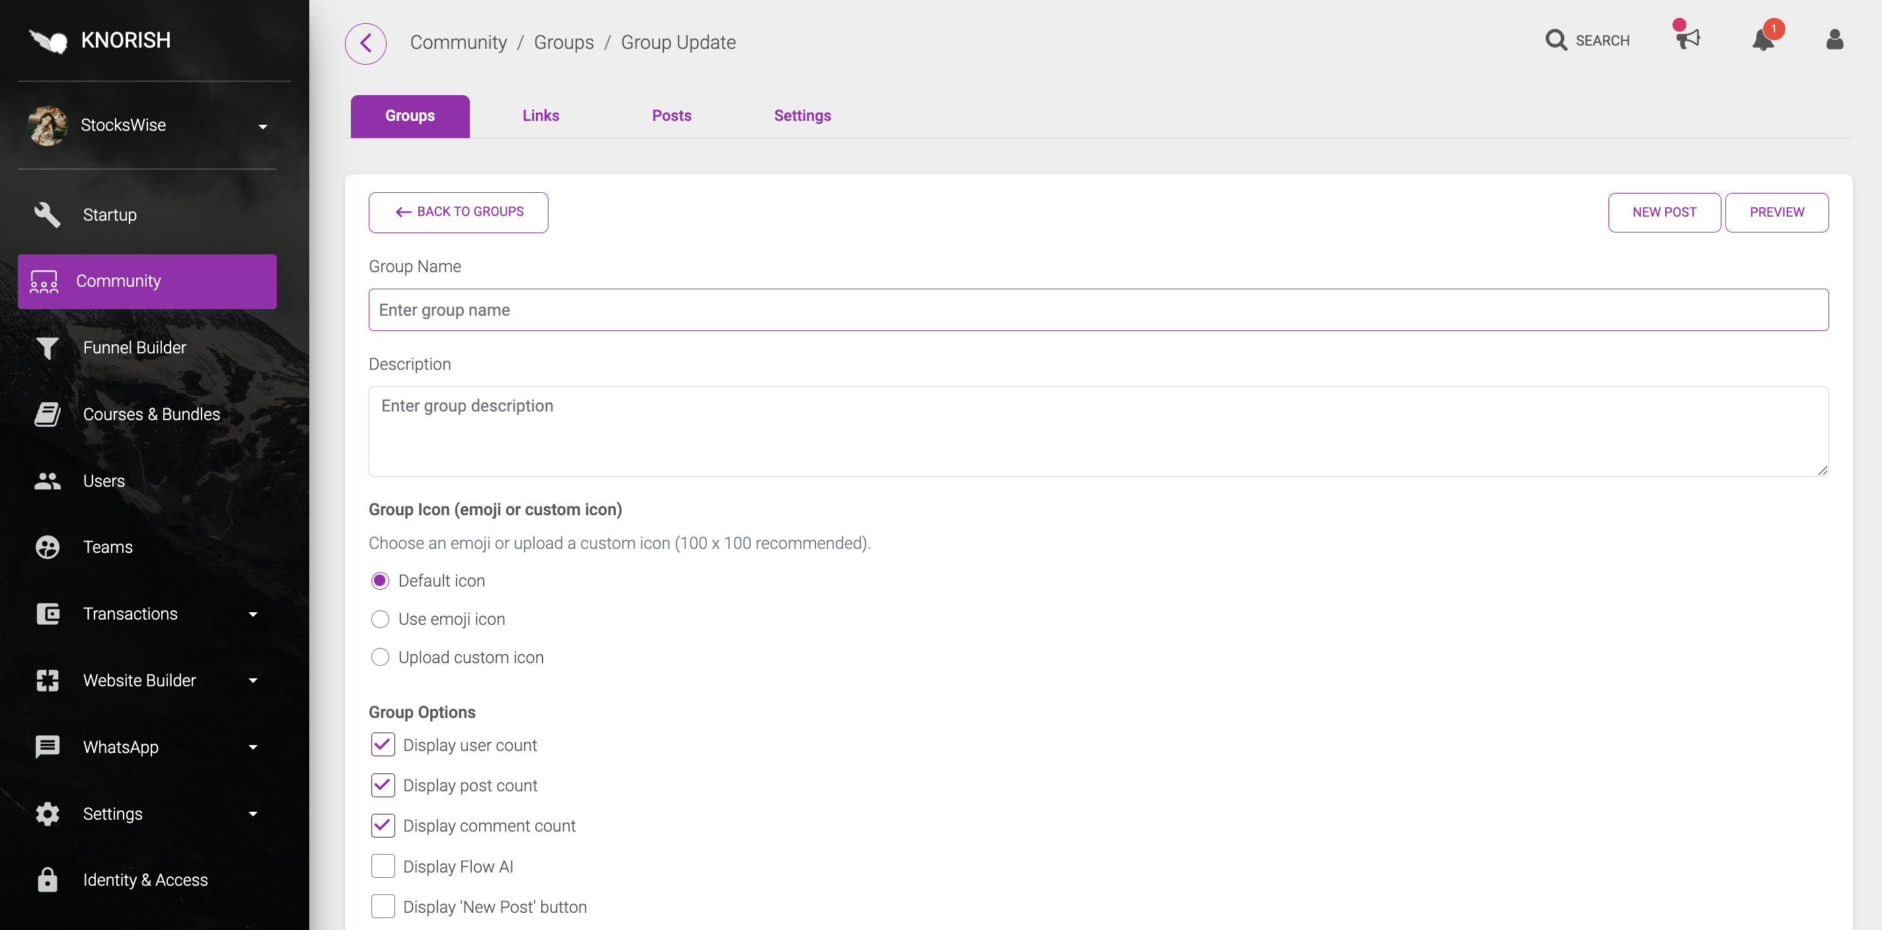Click the Teams icon in sidebar
Image resolution: width=1882 pixels, height=930 pixels.
(48, 548)
